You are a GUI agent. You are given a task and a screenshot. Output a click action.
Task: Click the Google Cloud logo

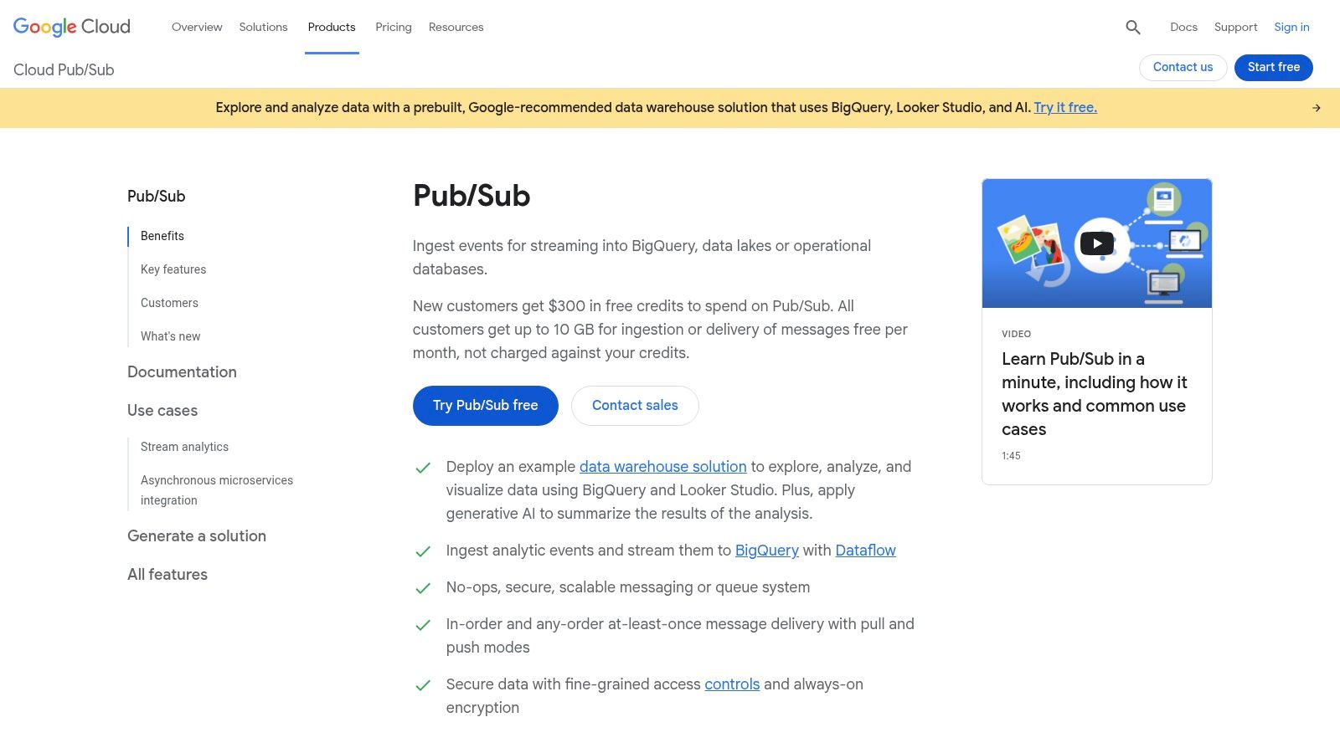point(70,26)
